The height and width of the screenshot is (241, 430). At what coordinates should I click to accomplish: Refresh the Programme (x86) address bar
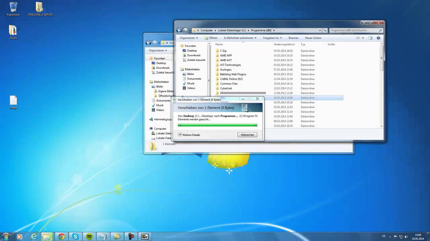[x=325, y=30]
